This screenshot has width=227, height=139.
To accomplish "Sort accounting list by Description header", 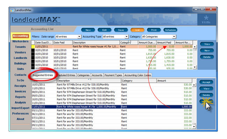I will click(96, 43).
